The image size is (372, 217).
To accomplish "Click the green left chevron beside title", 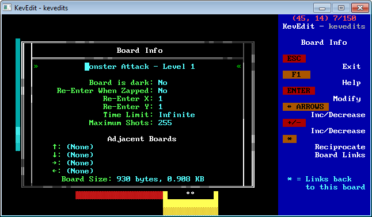I will click(36, 67).
